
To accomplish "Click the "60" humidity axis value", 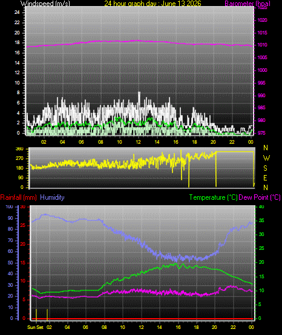I will coord(10,252).
